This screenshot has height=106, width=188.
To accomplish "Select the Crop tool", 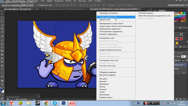I will tap(2, 29).
